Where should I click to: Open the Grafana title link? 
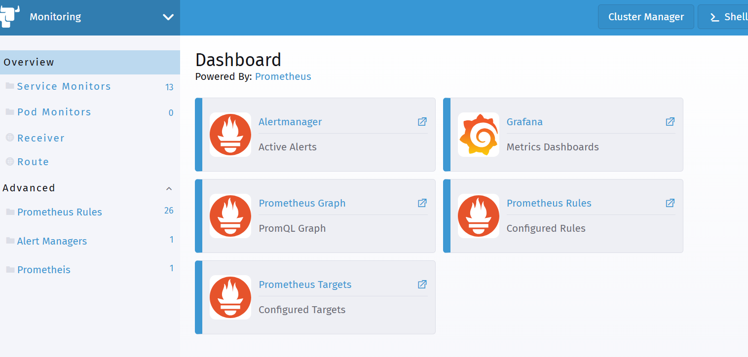pyautogui.click(x=524, y=122)
